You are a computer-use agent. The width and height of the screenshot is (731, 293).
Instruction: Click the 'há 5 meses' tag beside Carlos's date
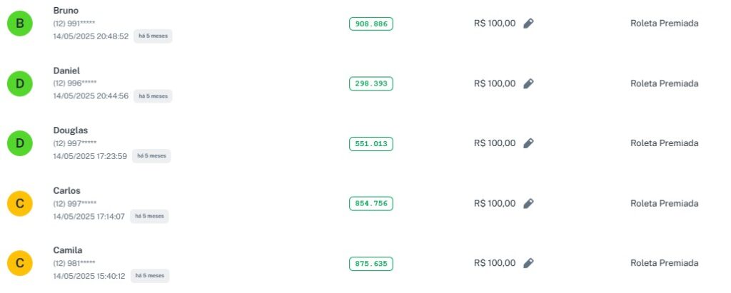pyautogui.click(x=149, y=215)
